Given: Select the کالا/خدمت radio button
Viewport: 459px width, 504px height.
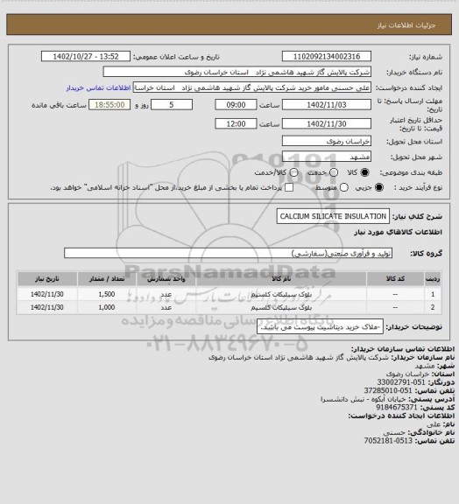Looking at the screenshot, I should pyautogui.click(x=293, y=172).
